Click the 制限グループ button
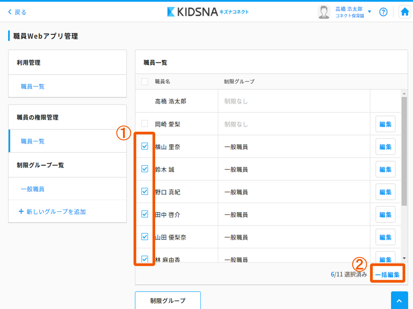This screenshot has height=309, width=413. click(x=168, y=301)
